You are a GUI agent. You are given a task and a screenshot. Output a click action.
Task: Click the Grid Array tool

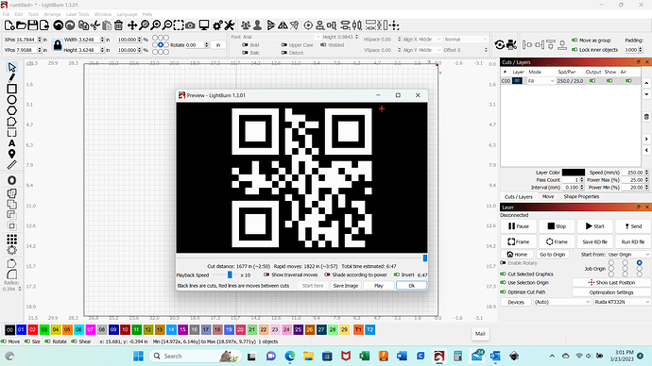point(11,239)
